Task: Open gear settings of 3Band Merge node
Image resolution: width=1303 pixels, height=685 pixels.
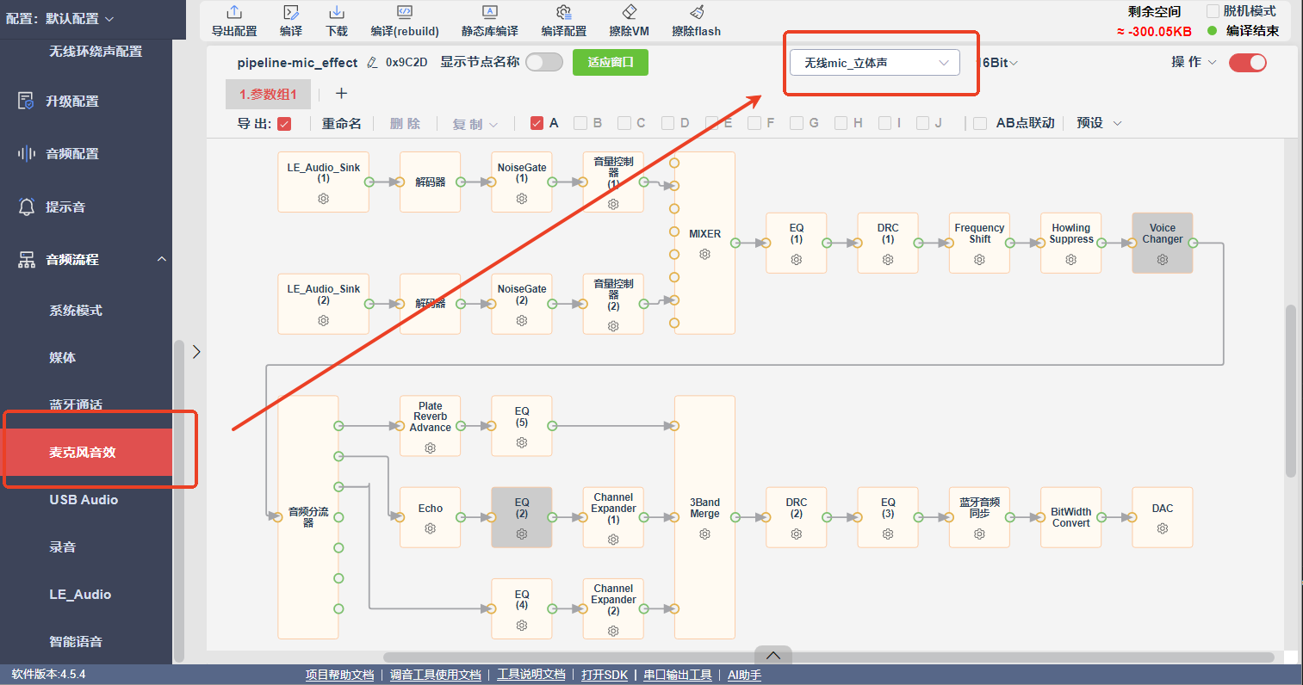Action: point(705,534)
